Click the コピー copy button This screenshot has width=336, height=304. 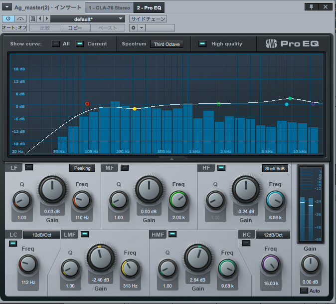[75, 27]
